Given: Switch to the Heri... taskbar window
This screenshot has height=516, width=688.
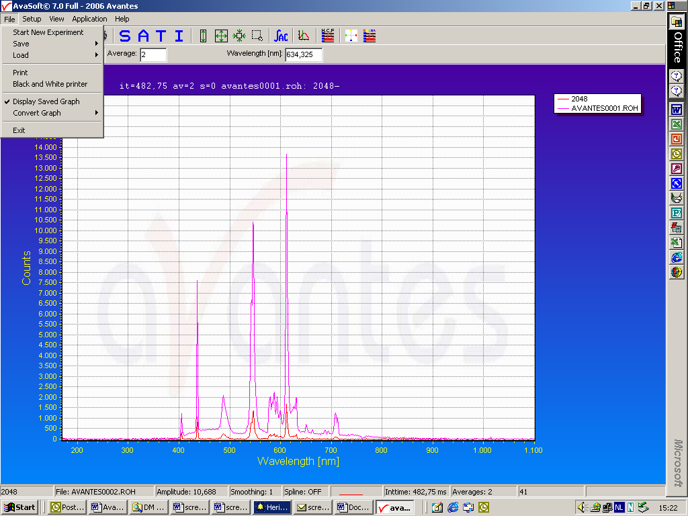Looking at the screenshot, I should (x=271, y=507).
